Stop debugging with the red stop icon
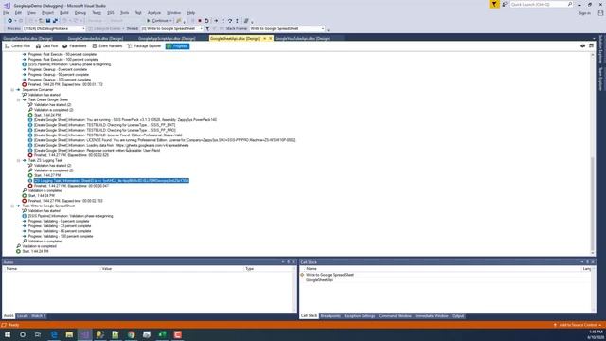 200,21
